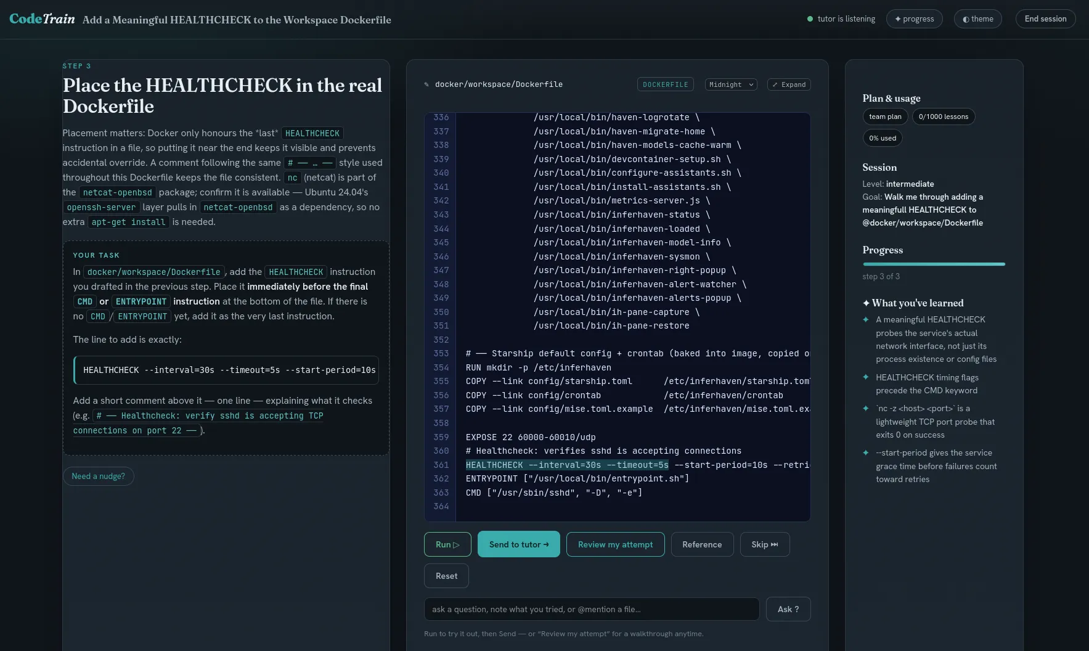Screen dimensions: 1089x651
Task: Click the ENTRYPOINT line in the editor
Action: coord(577,478)
